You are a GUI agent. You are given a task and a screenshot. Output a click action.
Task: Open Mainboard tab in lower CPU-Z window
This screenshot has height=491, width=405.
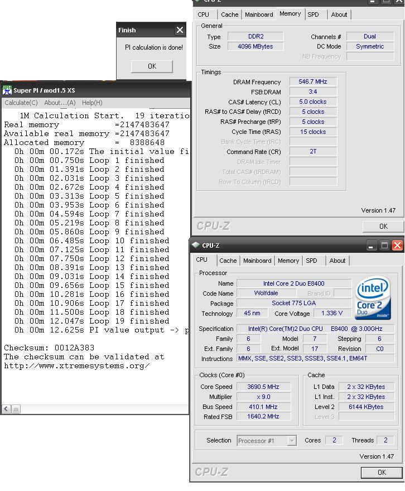pos(257,261)
